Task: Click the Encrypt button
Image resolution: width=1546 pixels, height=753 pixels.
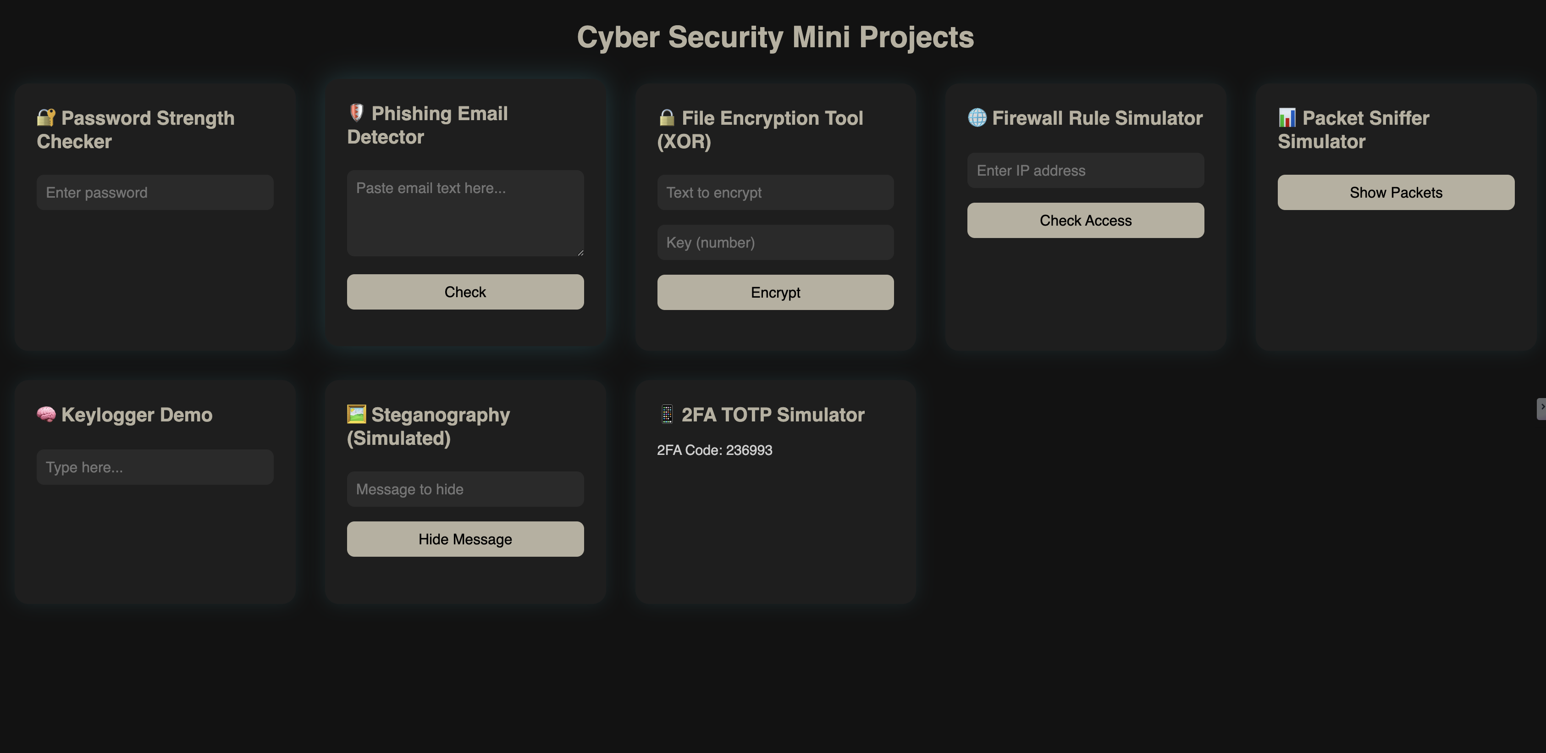Action: coord(775,293)
